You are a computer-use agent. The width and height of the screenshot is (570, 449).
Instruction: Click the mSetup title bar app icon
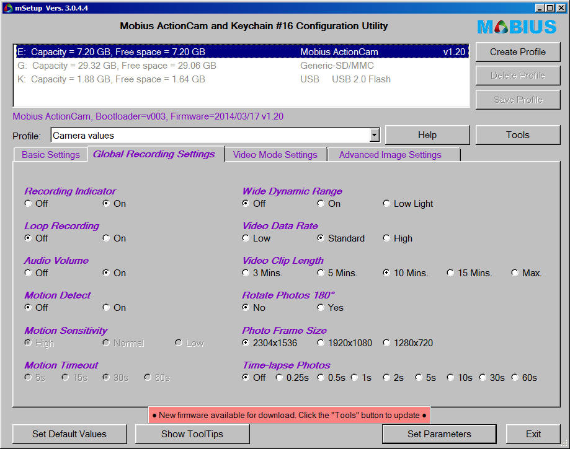(8, 7)
